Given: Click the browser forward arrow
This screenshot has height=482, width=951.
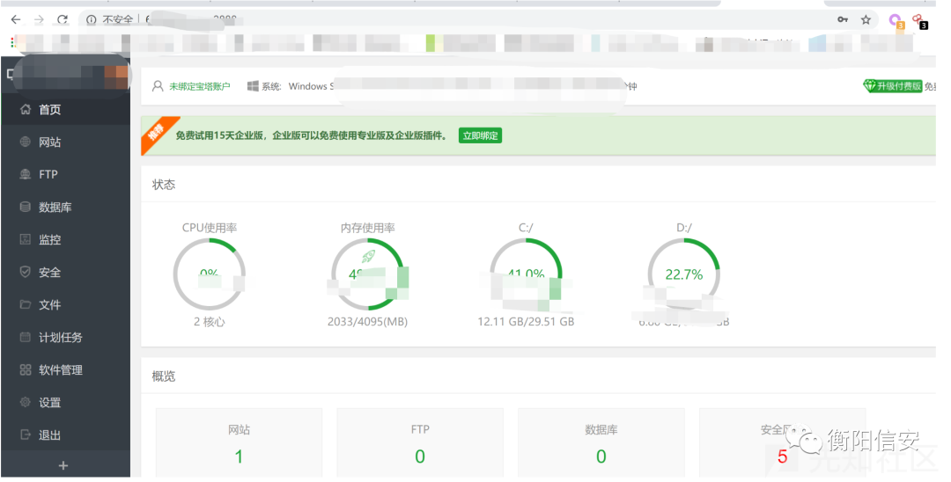Looking at the screenshot, I should (x=39, y=19).
